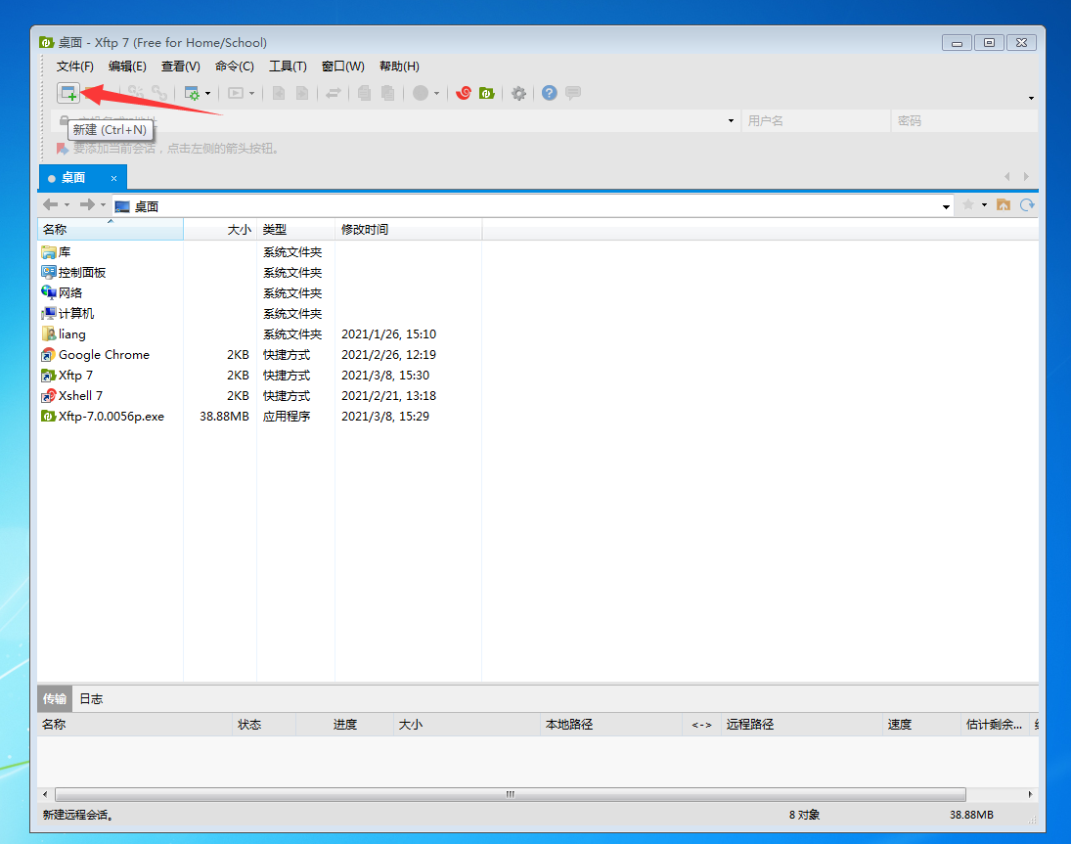Switch to the 传输 tab
Viewport: 1071px width, 844px height.
coord(55,698)
